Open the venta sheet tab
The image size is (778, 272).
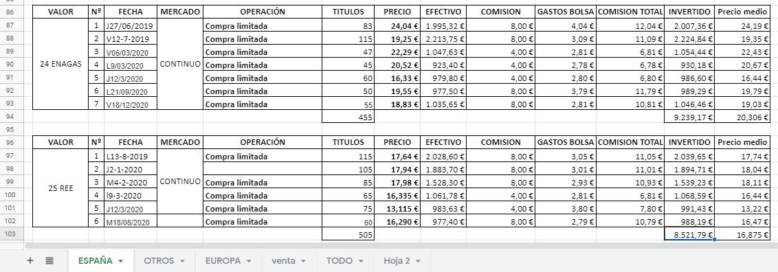[283, 260]
